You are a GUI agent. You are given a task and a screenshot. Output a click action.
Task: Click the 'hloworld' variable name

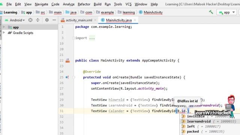(117, 100)
